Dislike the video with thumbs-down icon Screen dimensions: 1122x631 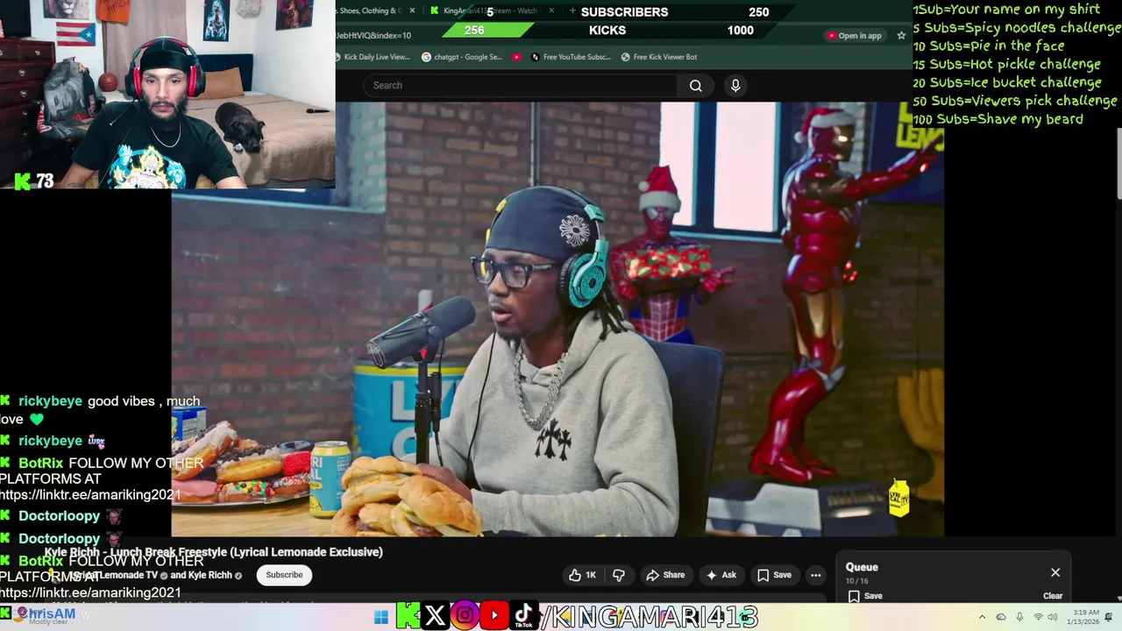pyautogui.click(x=619, y=575)
